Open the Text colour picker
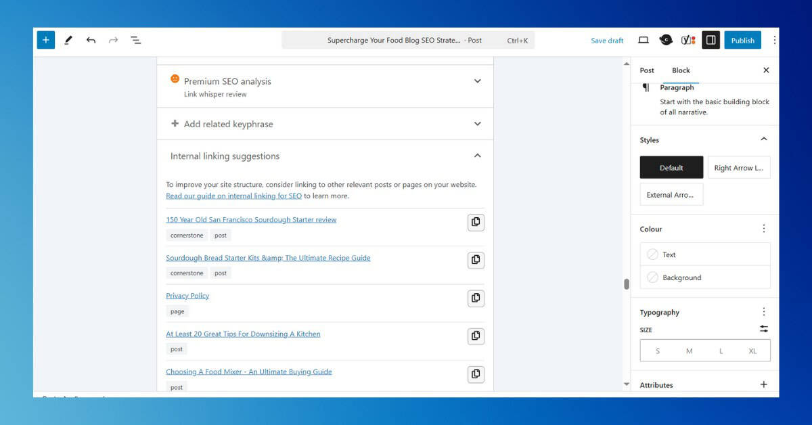The height and width of the screenshot is (425, 812). click(705, 254)
